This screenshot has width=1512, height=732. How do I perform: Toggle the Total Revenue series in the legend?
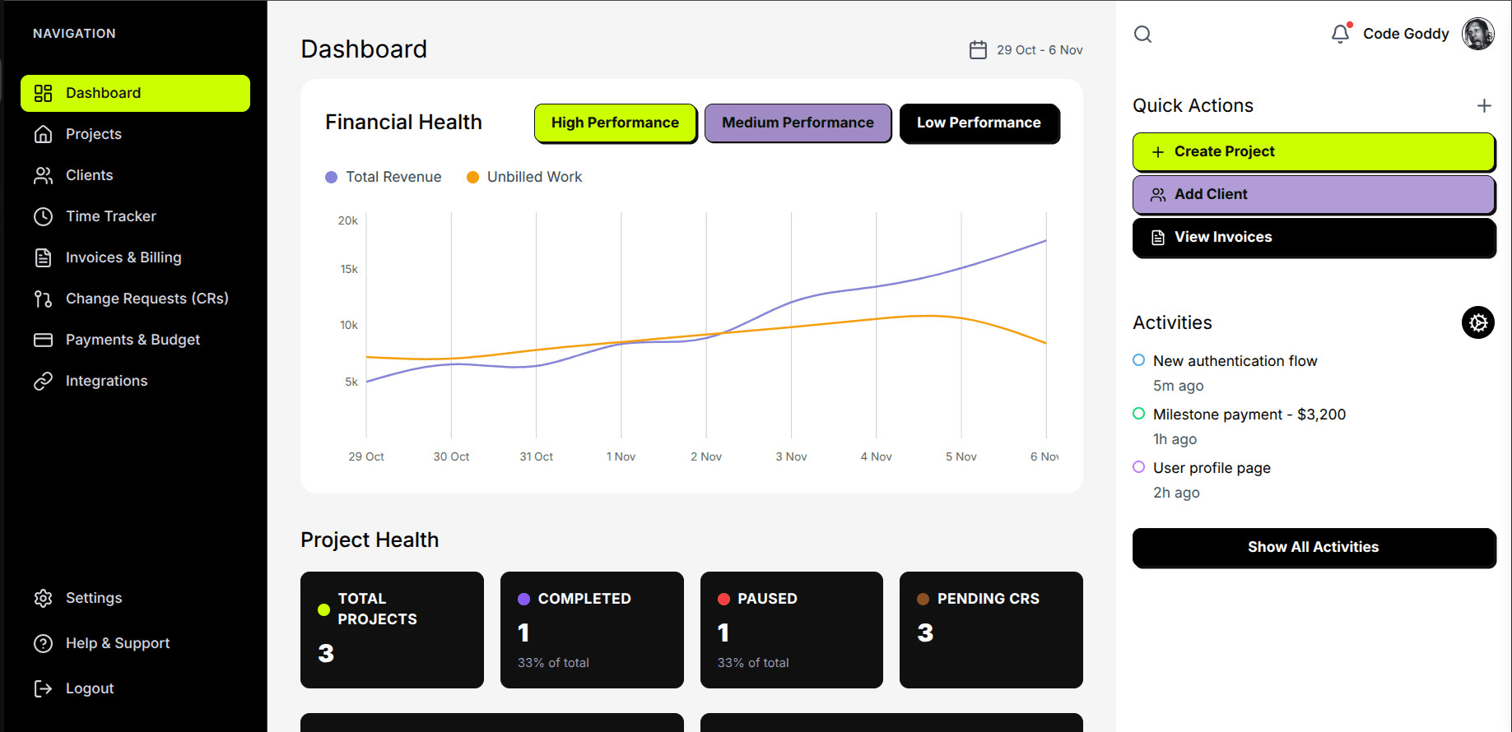pyautogui.click(x=383, y=177)
